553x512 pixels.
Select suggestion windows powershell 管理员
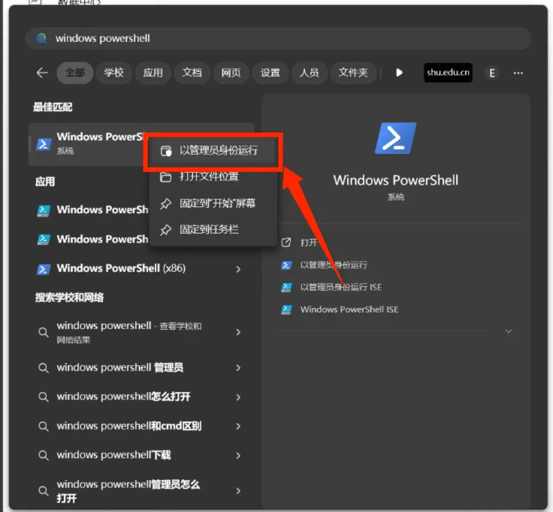pyautogui.click(x=141, y=368)
